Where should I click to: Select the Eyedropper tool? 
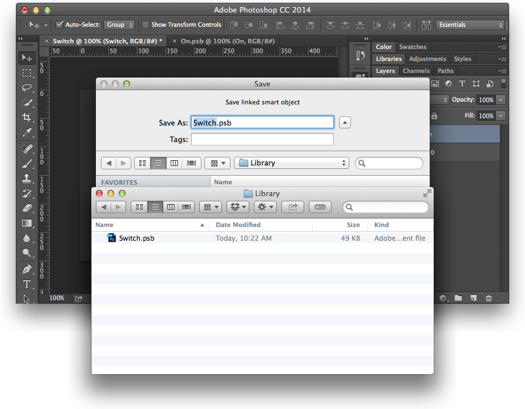[x=27, y=132]
